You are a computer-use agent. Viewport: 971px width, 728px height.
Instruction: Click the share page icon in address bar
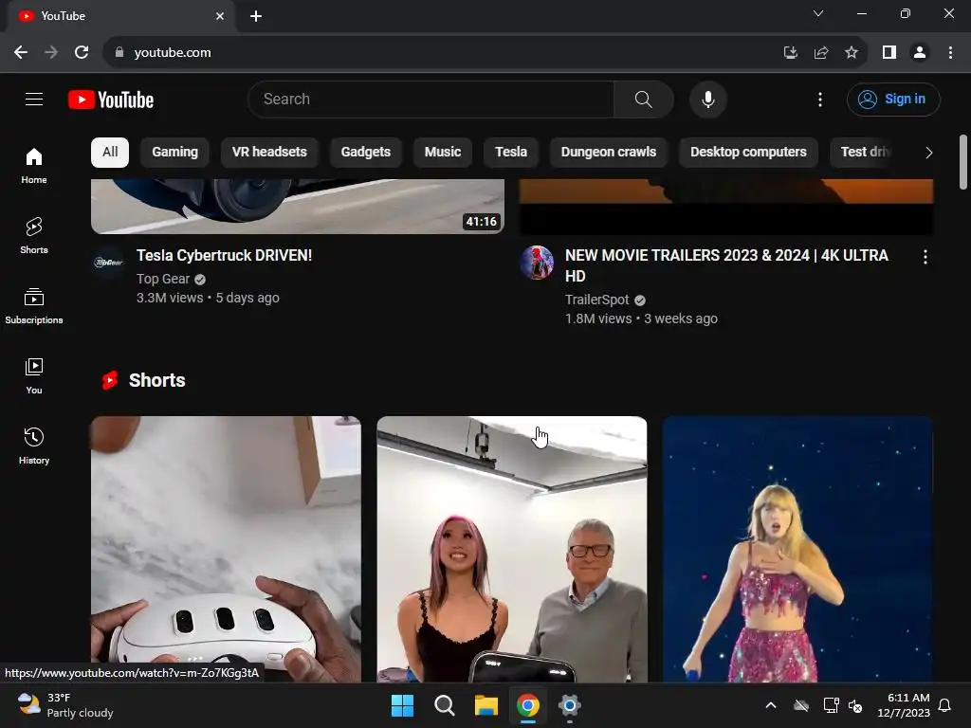821,53
